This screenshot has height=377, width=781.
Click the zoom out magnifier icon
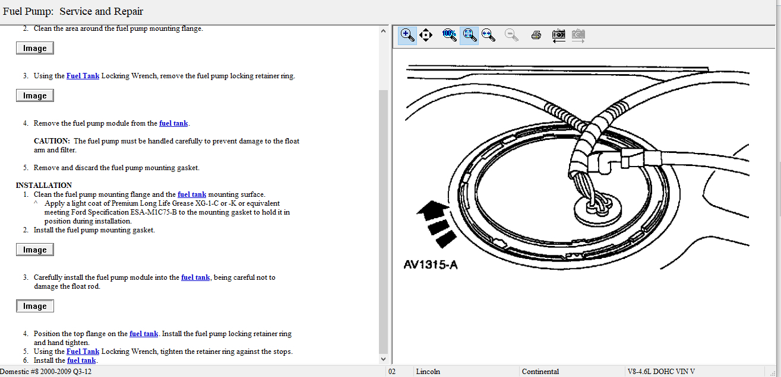[x=511, y=35]
